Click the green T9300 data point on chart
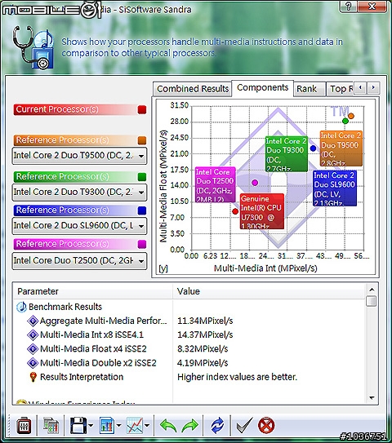 point(345,121)
